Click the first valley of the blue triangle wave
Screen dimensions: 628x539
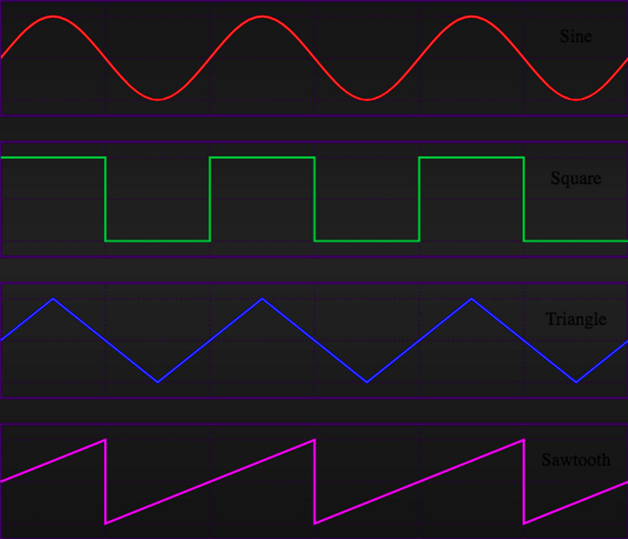pos(158,382)
